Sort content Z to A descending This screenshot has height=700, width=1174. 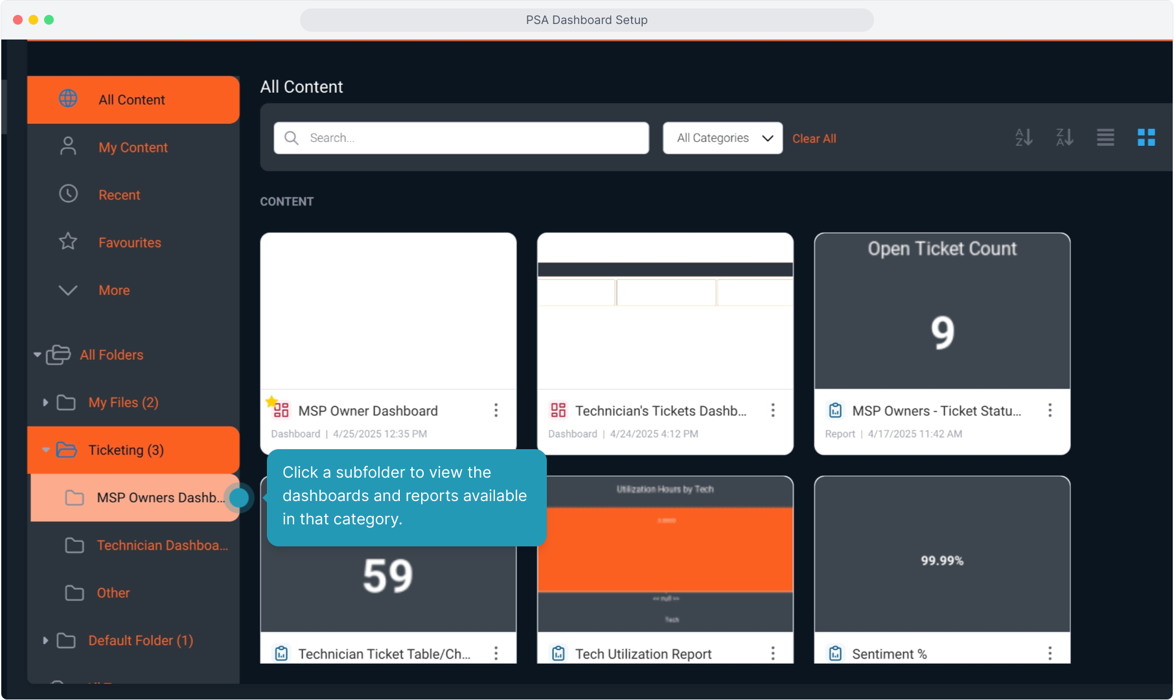(1065, 137)
